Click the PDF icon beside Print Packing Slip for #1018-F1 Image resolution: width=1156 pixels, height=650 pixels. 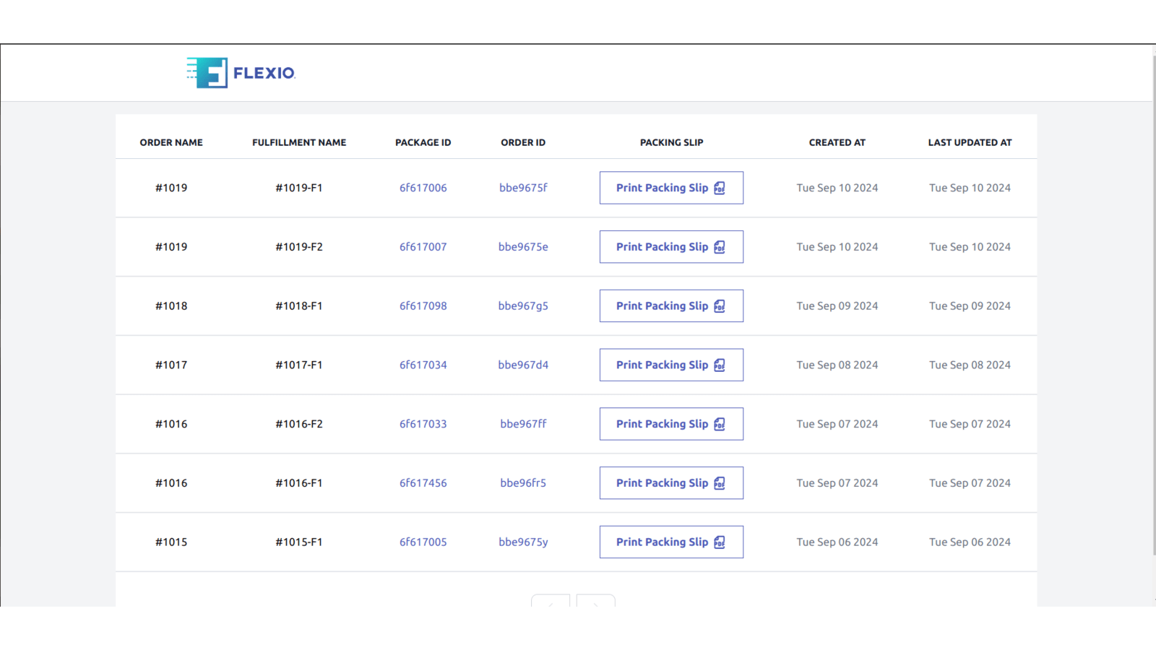pos(719,306)
